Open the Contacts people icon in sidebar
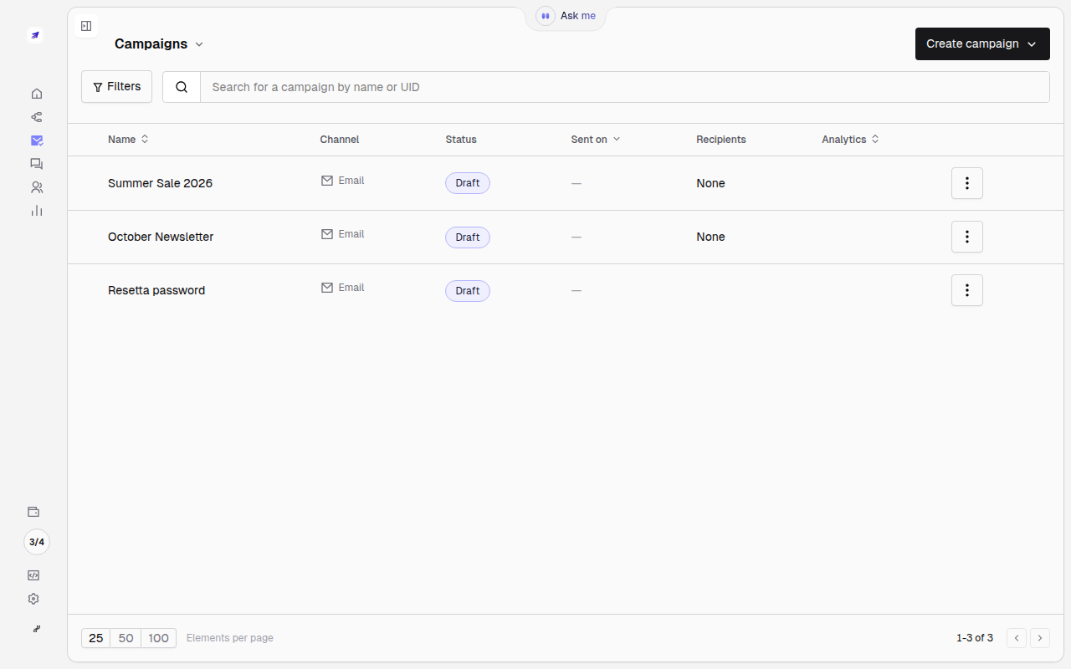Screen dimensions: 1071x669 pyautogui.click(x=36, y=187)
